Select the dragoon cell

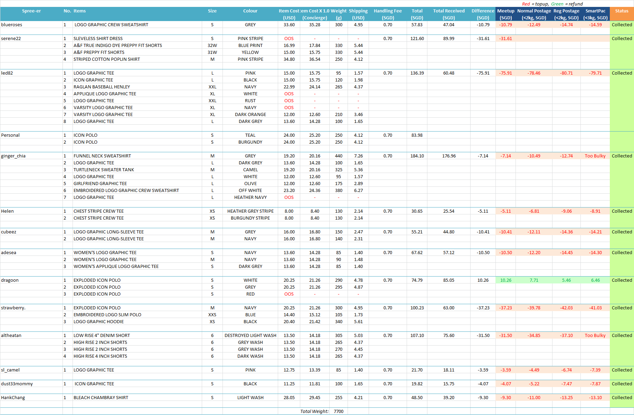[x=31, y=280]
